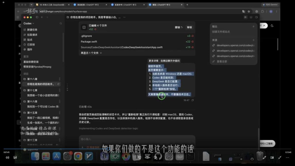295x166 pixels.
Task: Go back with Codex back arrow
Action: pos(42,17)
